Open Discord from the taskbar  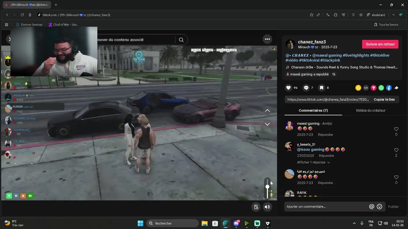point(236,223)
